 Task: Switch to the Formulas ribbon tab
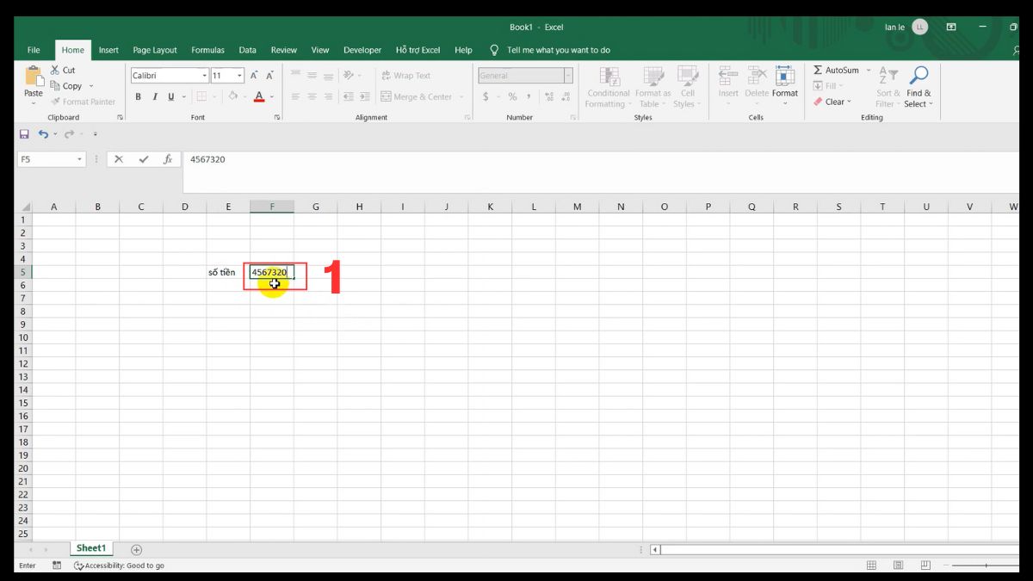[207, 50]
